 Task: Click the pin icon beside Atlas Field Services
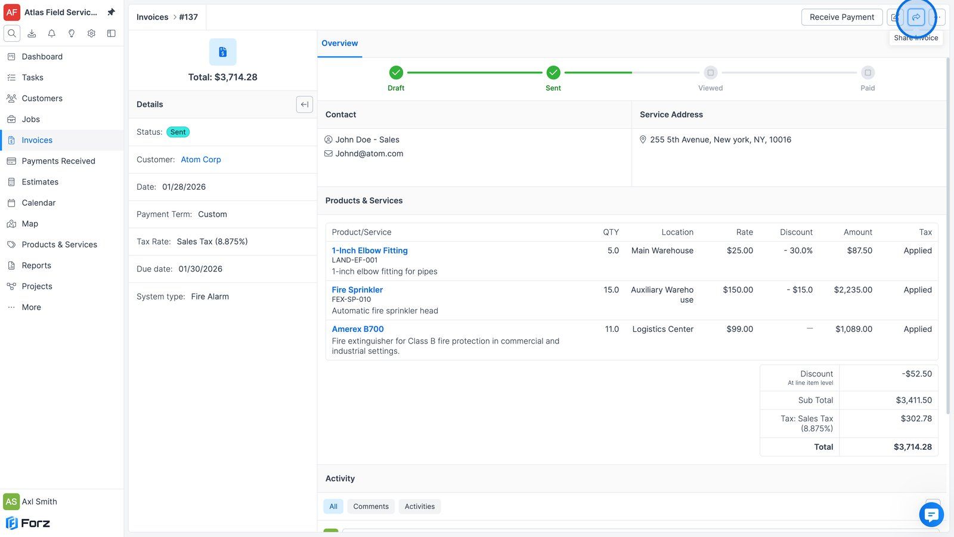pos(111,12)
